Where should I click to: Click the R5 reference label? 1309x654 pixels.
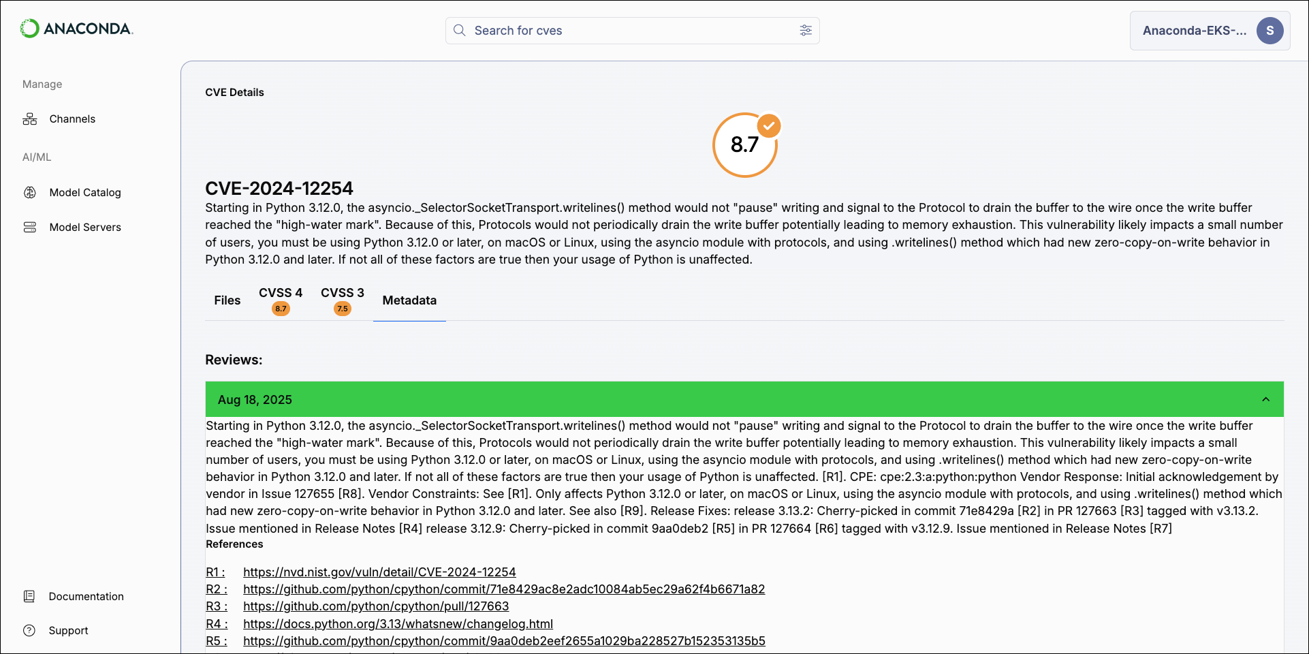coord(217,641)
